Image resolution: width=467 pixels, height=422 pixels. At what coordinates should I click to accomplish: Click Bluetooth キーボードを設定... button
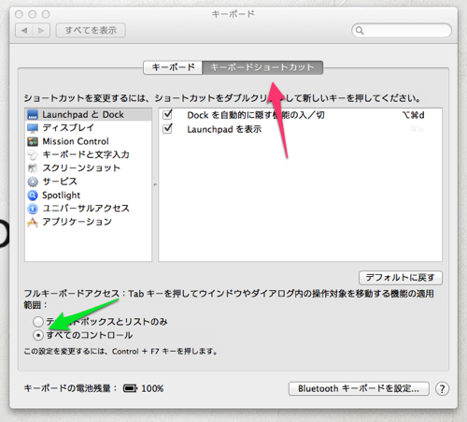click(359, 388)
